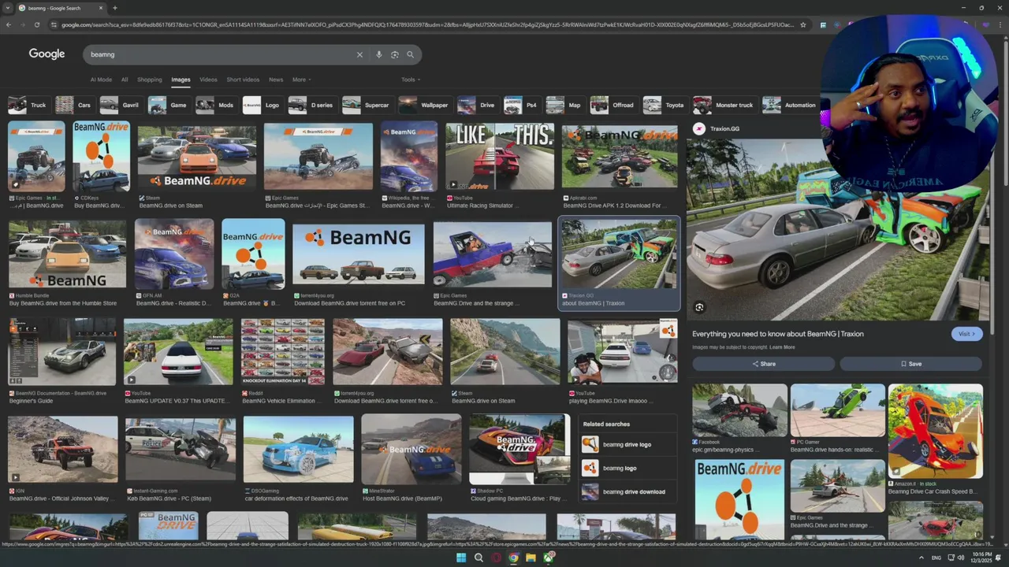Open the Chrome three-dot menu
1009x567 pixels.
[x=1001, y=24]
